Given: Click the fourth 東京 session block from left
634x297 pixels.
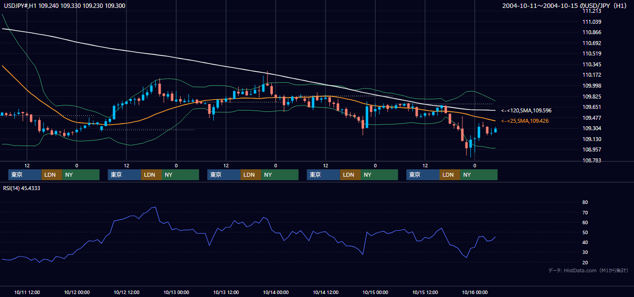Looking at the screenshot, I should pyautogui.click(x=323, y=175).
